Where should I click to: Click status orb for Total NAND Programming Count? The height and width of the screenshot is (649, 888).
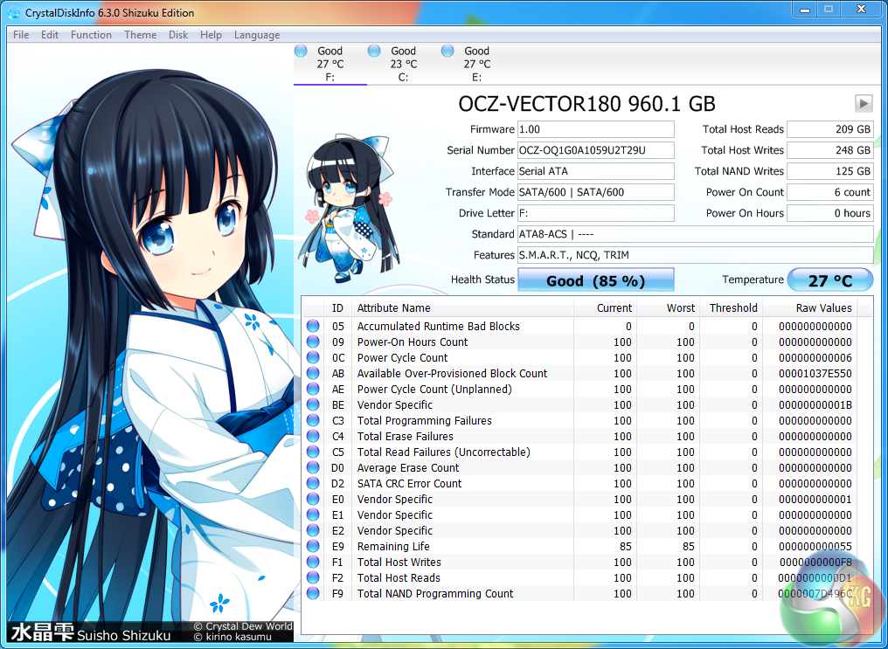click(313, 594)
